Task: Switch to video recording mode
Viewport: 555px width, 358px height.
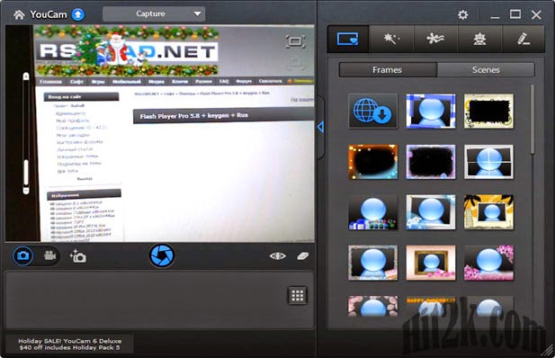Action: coord(49,255)
